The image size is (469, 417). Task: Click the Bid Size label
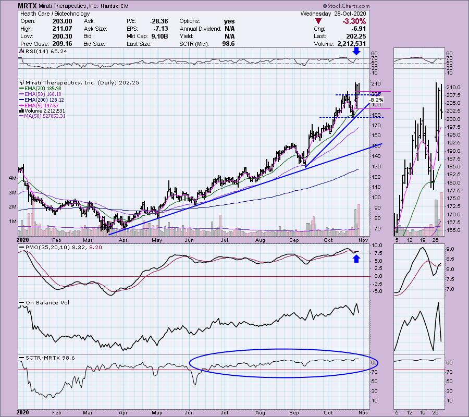(x=94, y=44)
